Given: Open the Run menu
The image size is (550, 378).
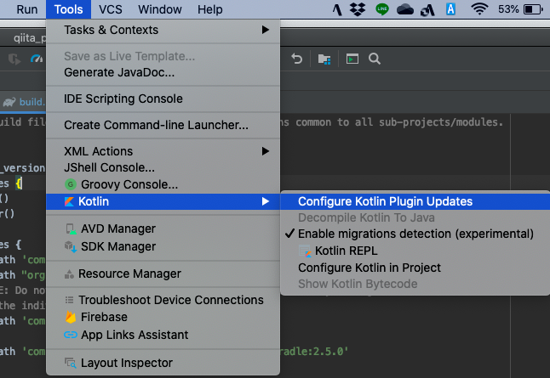Looking at the screenshot, I should point(27,9).
